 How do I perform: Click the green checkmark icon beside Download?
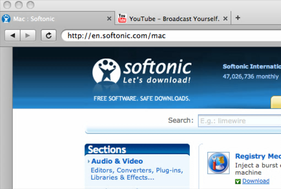coord(238,182)
